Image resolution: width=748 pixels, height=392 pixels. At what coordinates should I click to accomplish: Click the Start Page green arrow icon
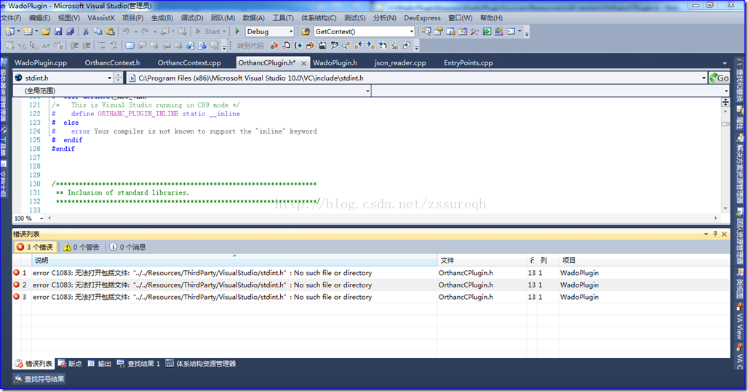(487, 31)
